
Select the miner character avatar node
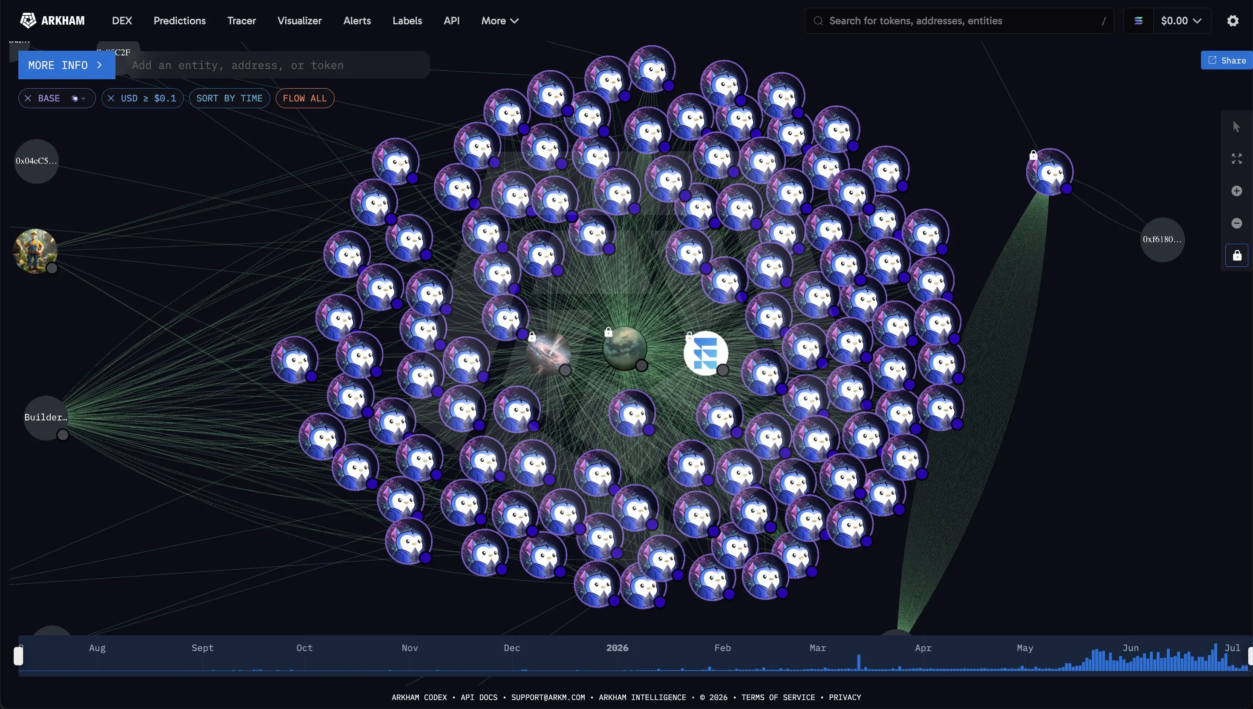pos(35,251)
